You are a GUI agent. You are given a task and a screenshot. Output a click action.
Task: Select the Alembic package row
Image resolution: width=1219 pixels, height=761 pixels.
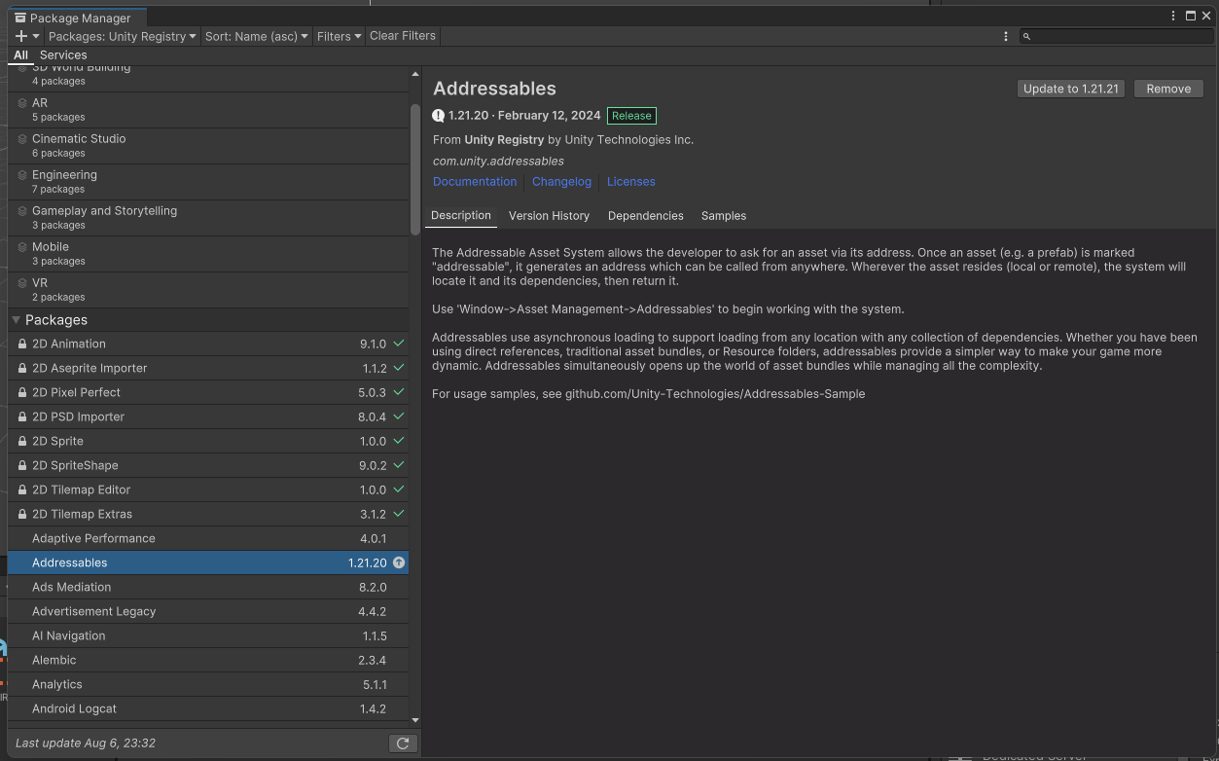(x=208, y=660)
